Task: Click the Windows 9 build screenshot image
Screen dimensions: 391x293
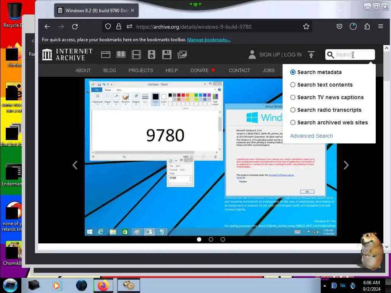Action: [x=211, y=157]
